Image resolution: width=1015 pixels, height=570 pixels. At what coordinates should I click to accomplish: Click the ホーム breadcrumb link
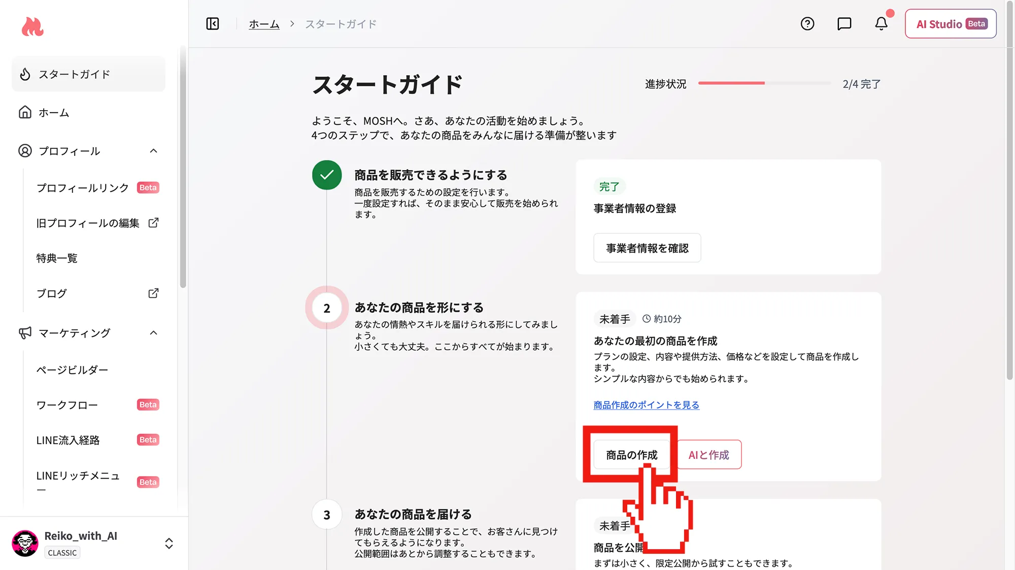pos(264,24)
